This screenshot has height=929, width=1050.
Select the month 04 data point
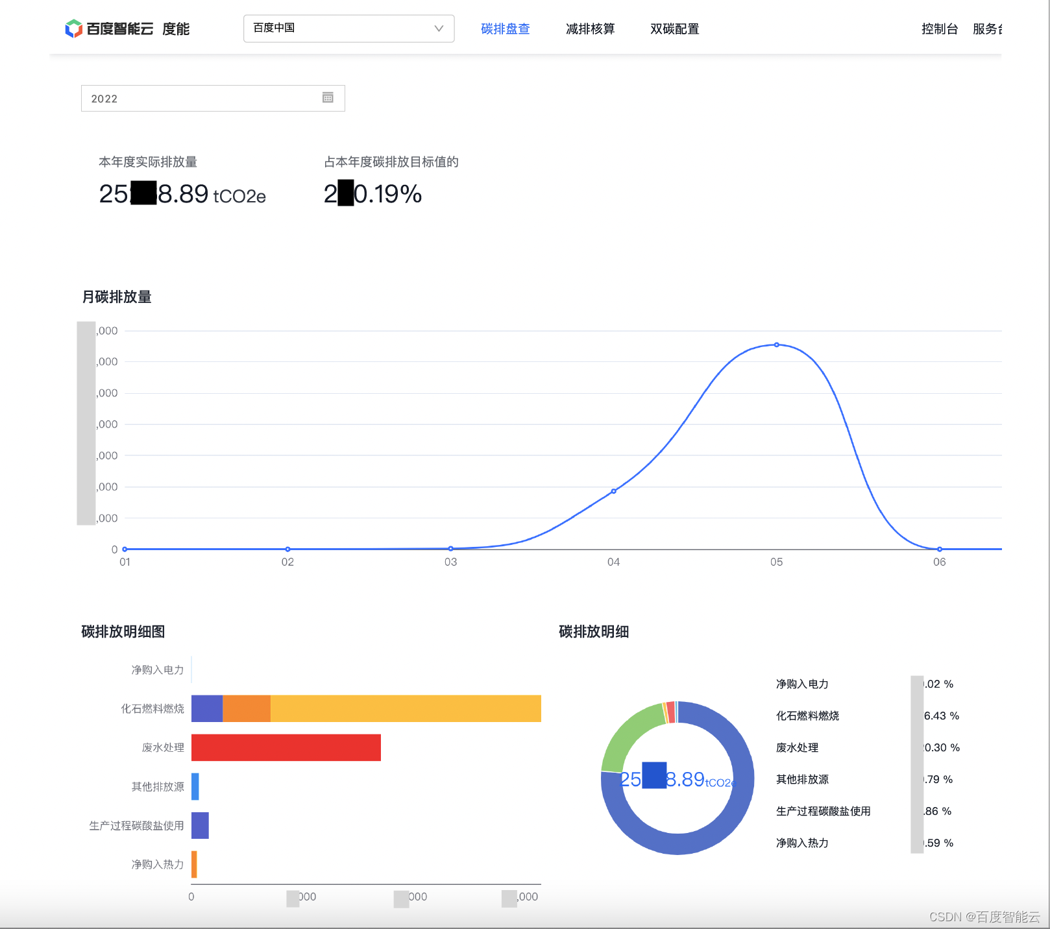point(613,491)
